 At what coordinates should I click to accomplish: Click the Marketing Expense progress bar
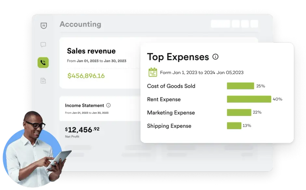[239, 112]
